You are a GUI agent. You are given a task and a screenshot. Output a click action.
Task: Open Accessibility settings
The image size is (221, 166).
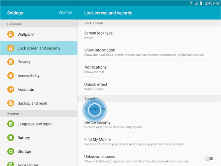tap(39, 76)
